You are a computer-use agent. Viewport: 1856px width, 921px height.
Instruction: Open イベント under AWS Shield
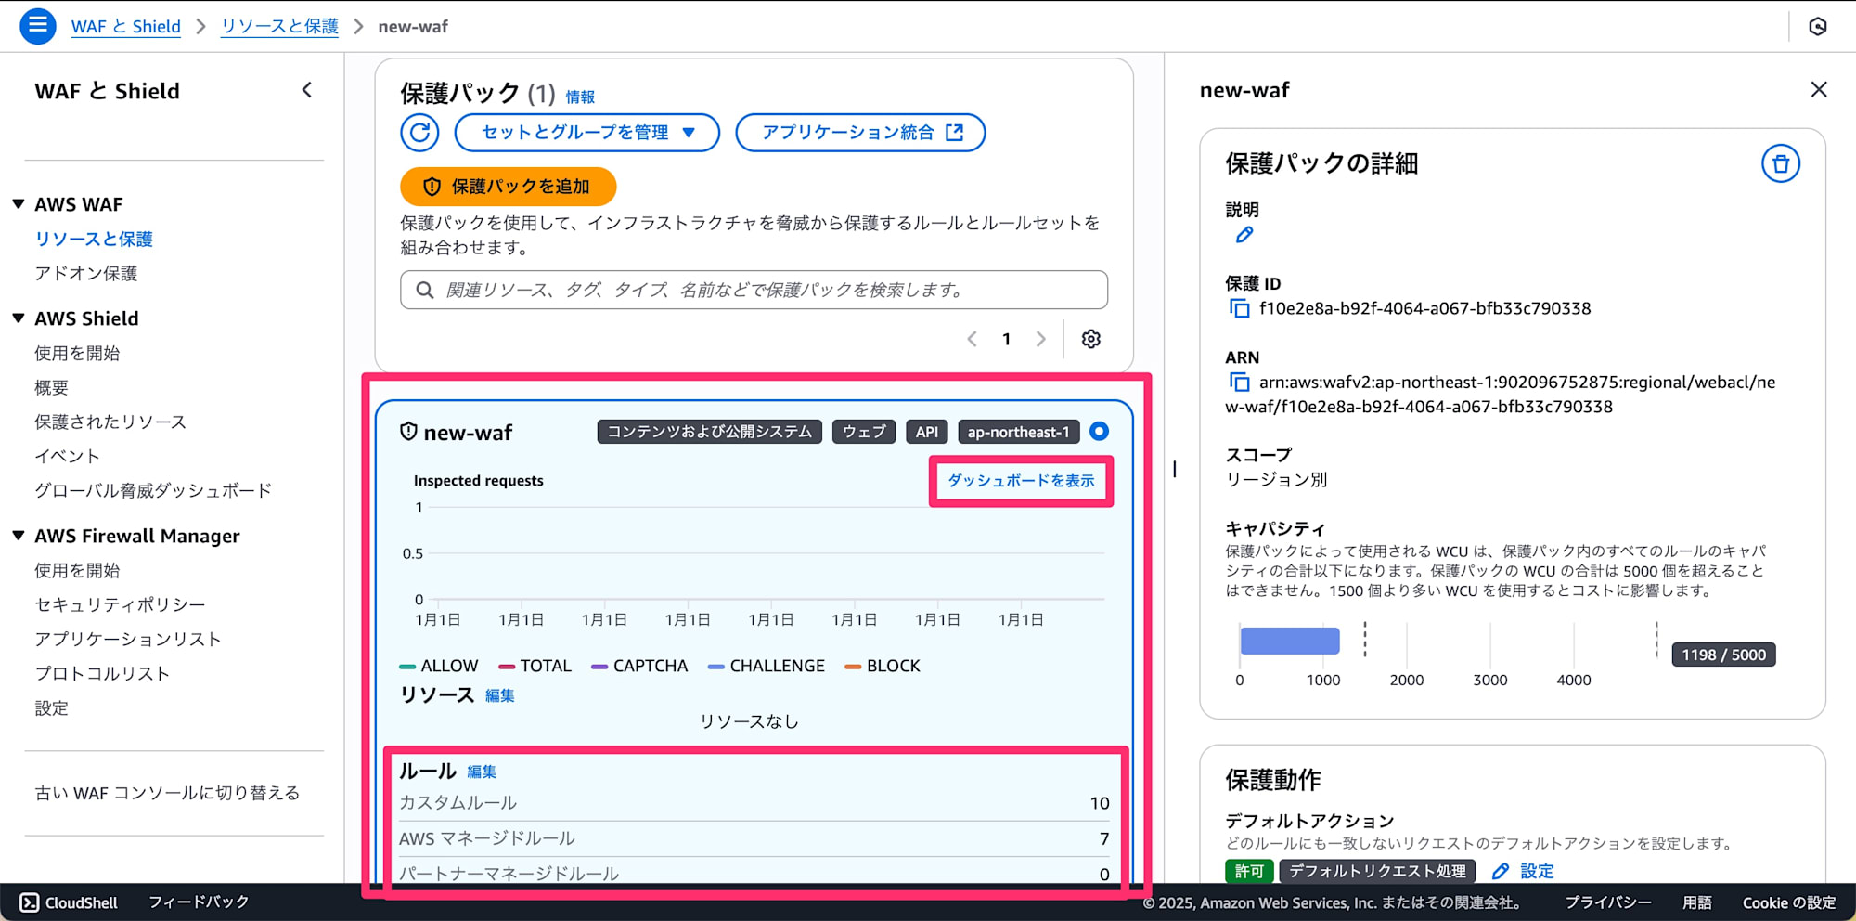(67, 456)
